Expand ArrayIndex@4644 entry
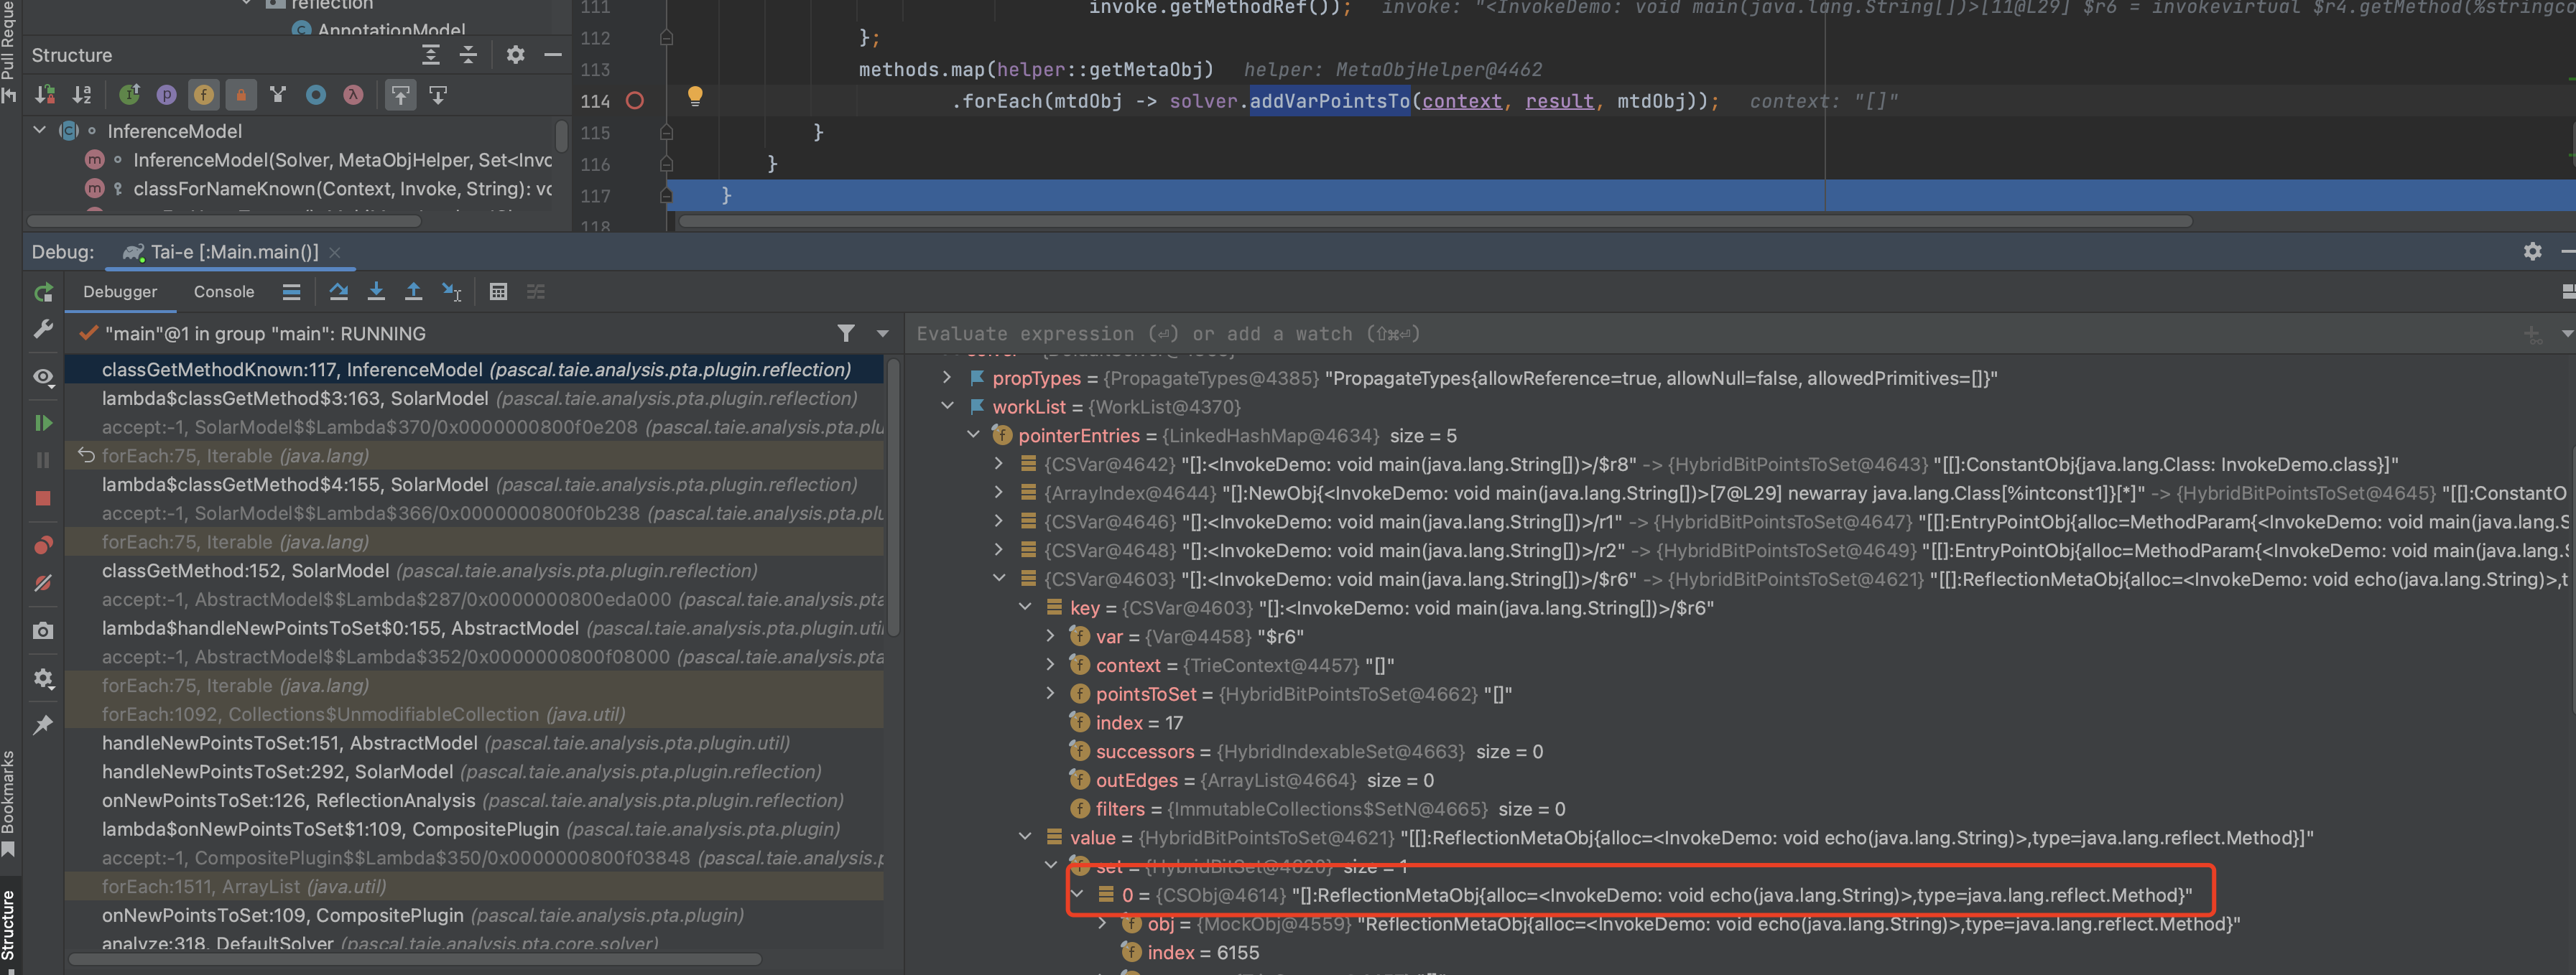The height and width of the screenshot is (975, 2576). click(998, 493)
